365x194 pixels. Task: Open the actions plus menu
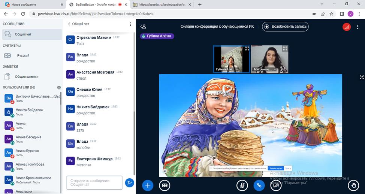[x=148, y=185]
